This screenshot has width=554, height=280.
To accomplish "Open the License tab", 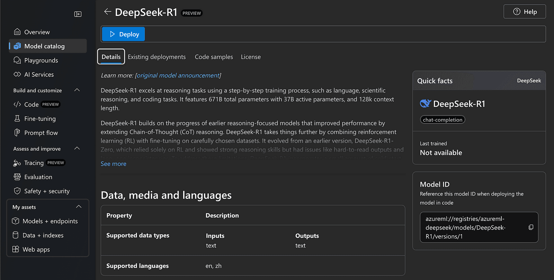I will tap(251, 57).
